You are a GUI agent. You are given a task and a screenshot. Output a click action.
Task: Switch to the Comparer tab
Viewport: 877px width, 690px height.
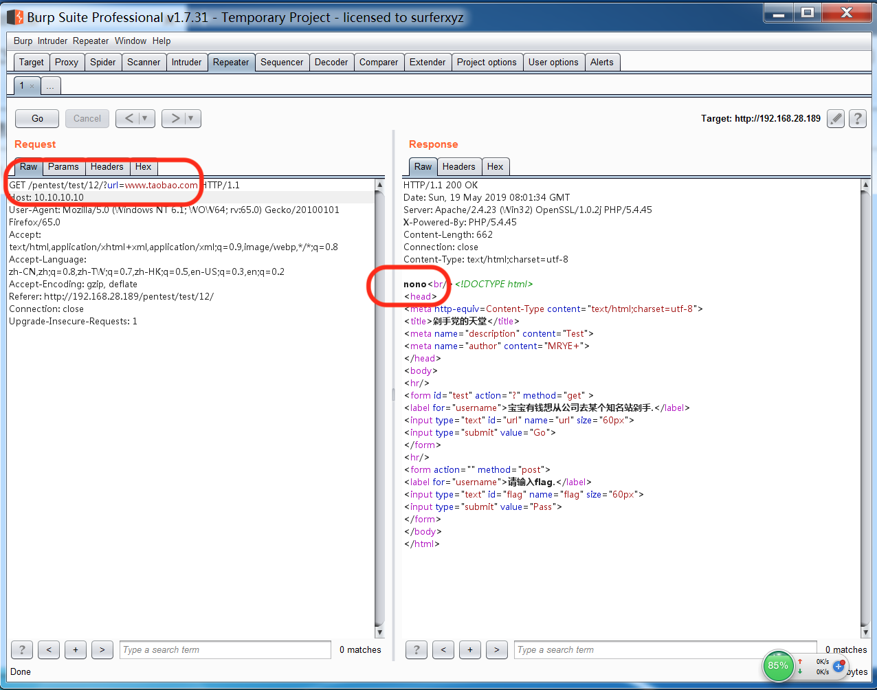tap(379, 62)
